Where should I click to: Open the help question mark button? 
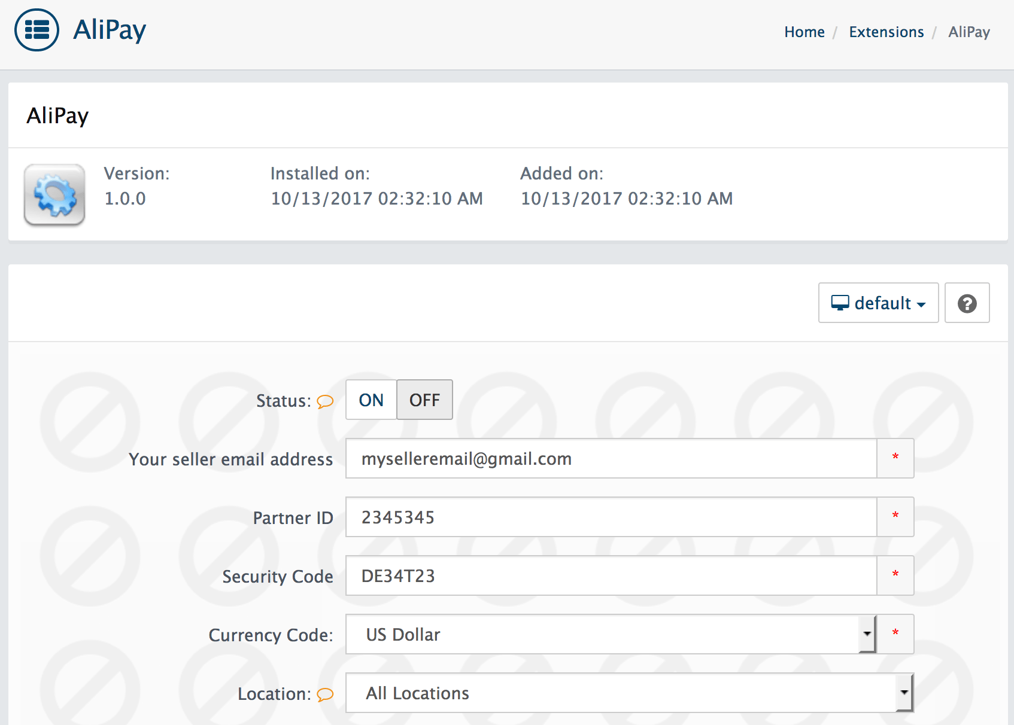967,303
